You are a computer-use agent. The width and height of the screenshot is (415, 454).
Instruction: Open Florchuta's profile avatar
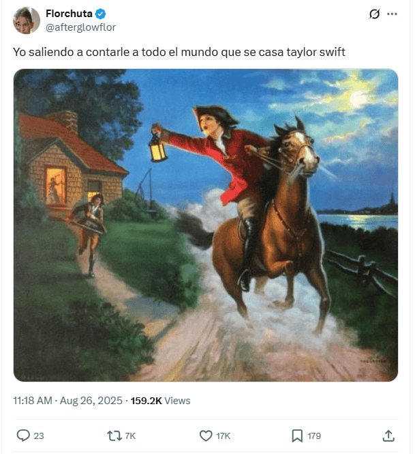tap(27, 20)
